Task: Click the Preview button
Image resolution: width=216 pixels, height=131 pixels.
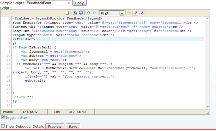Action: coord(55,126)
